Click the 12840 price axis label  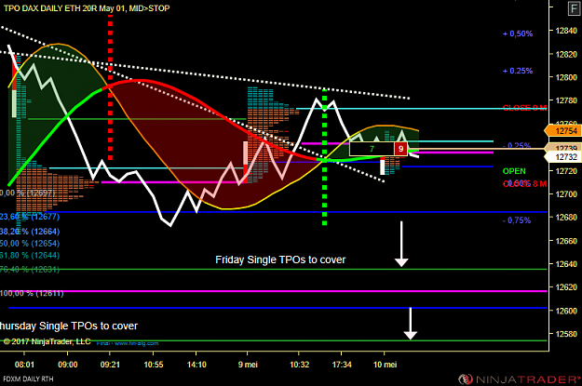(566, 31)
